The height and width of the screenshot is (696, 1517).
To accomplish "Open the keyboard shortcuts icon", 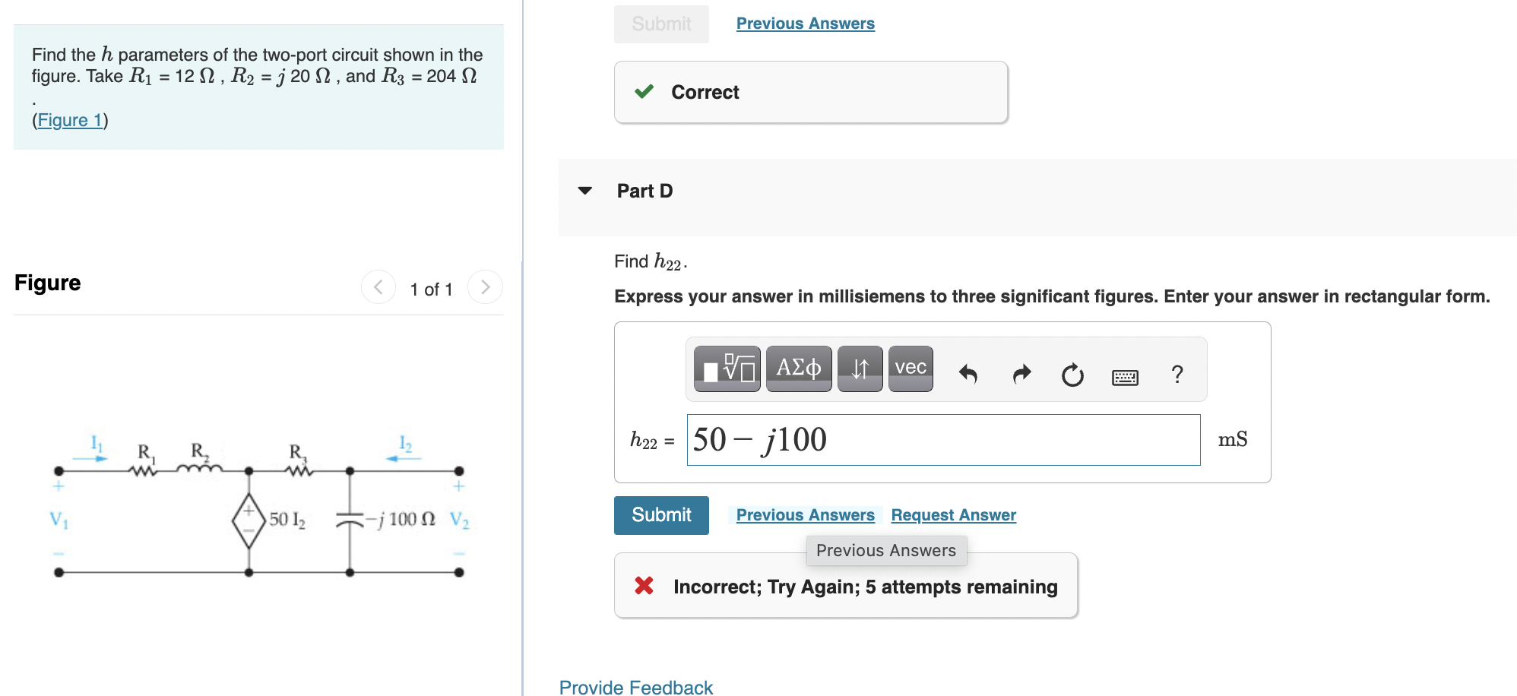I will (x=1126, y=375).
